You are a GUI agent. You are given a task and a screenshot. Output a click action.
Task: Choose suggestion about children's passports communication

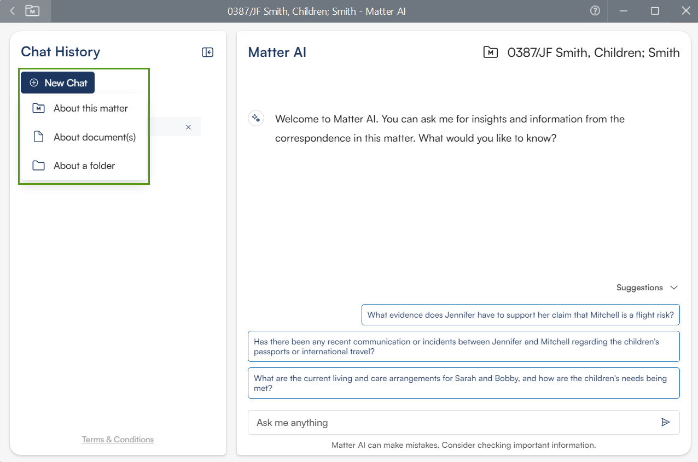pyautogui.click(x=463, y=347)
